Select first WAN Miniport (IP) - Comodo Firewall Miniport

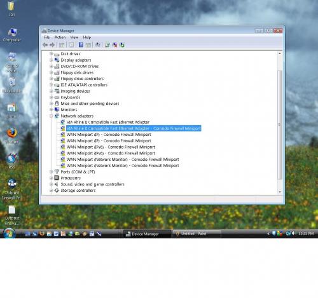tap(109, 135)
